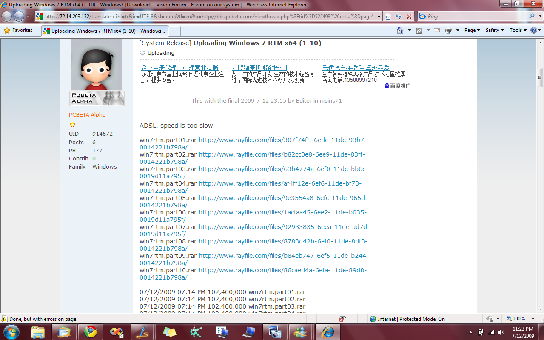Click in the URL address bar

(208, 17)
